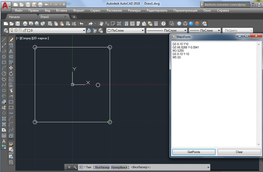Select the Polygon drawing tool
The width and height of the screenshot is (263, 172).
click(x=4, y=57)
